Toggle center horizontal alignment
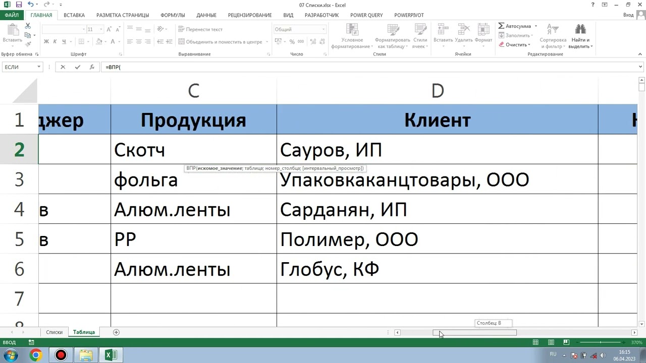 139,42
